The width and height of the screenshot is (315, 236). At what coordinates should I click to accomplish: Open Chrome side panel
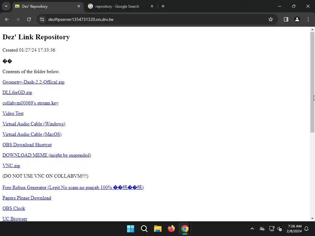[x=286, y=19]
